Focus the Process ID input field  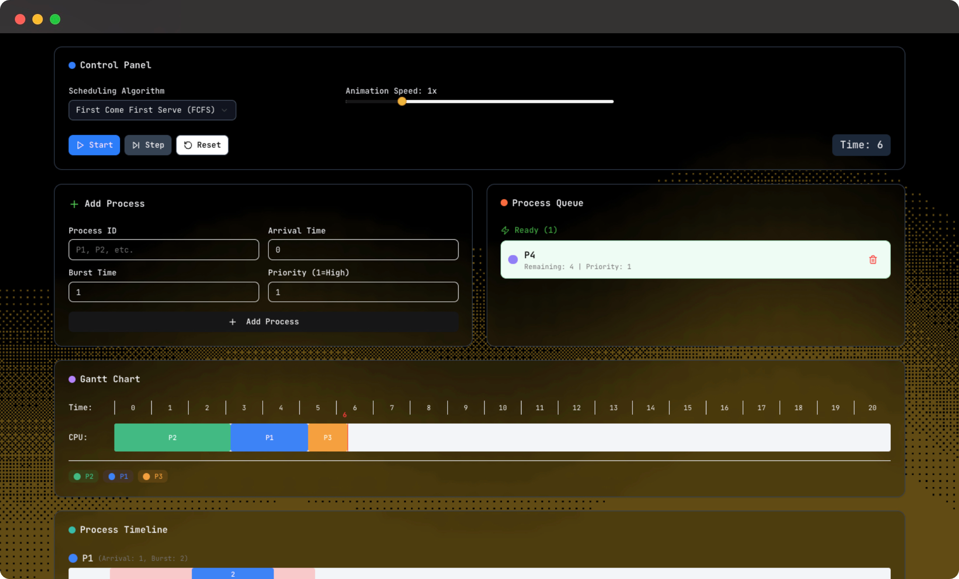tap(163, 250)
